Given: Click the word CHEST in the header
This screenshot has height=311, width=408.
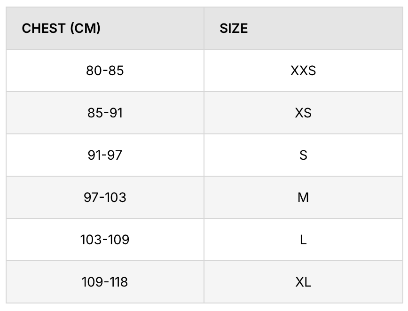Looking at the screenshot, I should (x=44, y=28).
